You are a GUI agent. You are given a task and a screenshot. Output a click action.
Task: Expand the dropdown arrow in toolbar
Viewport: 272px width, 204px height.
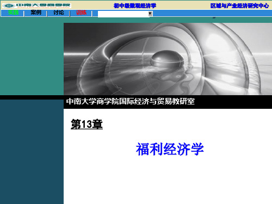point(150,14)
